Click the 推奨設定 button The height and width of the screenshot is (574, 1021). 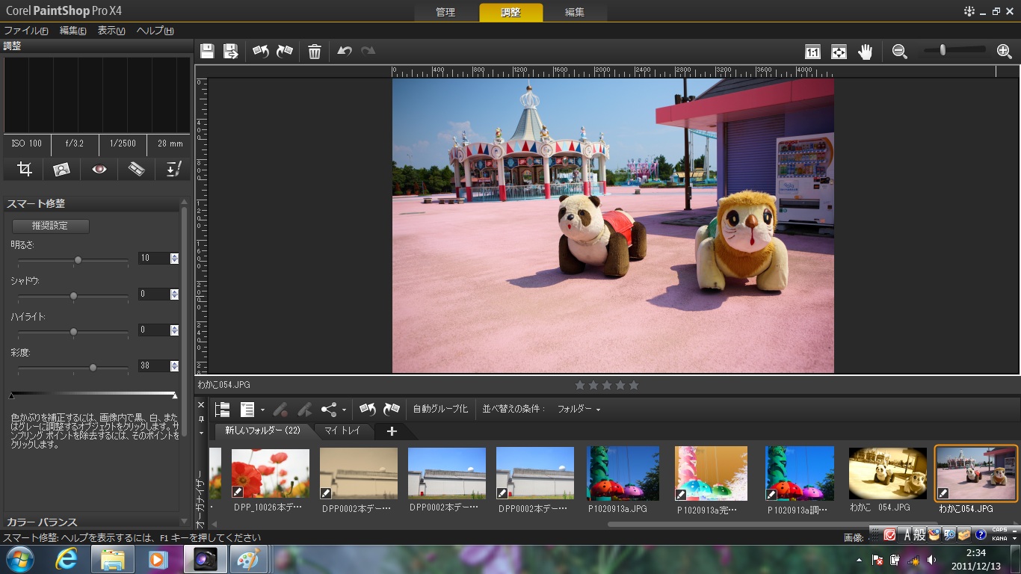[50, 226]
